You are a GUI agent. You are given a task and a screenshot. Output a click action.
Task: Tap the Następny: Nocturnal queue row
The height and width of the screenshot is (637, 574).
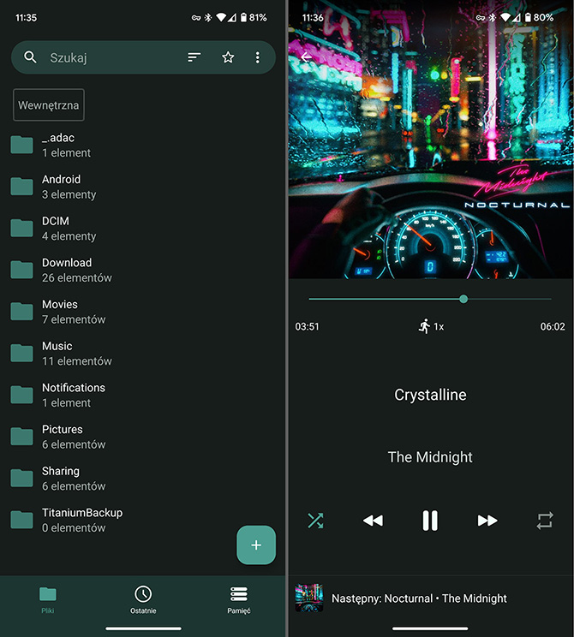point(431,598)
